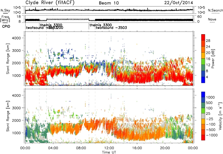Select the 'Power [dB]' colorbar title

(213, 59)
